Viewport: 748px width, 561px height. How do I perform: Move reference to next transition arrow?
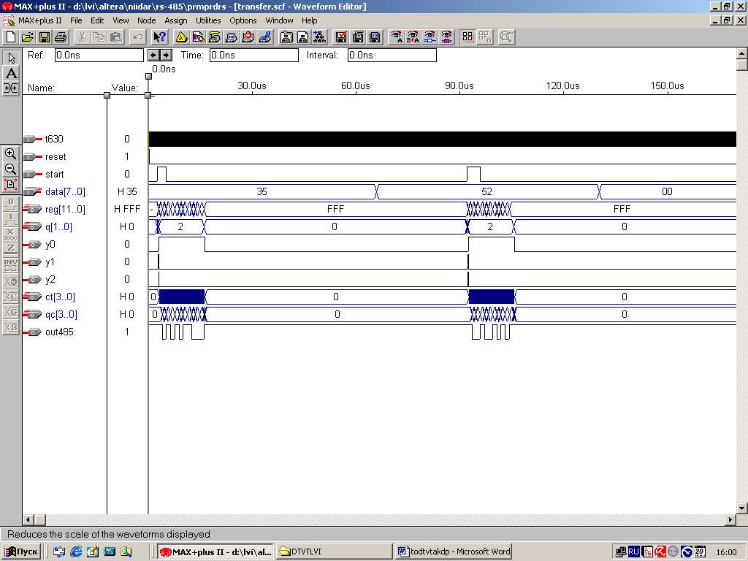coord(166,56)
